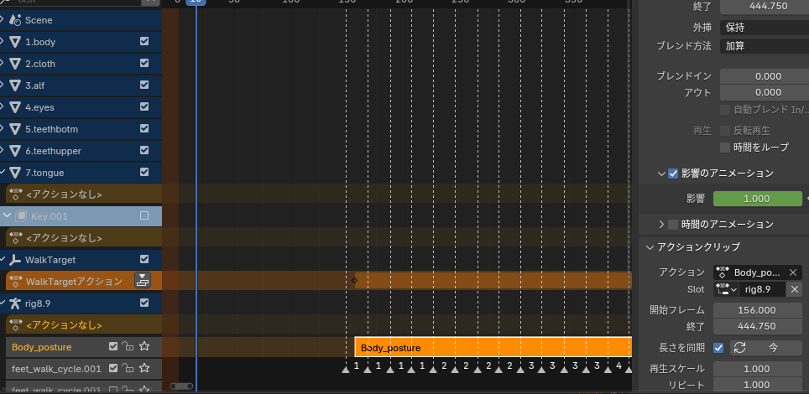
Task: Open the ブレンド方法 dropdown showing 加算
Action: coord(765,46)
